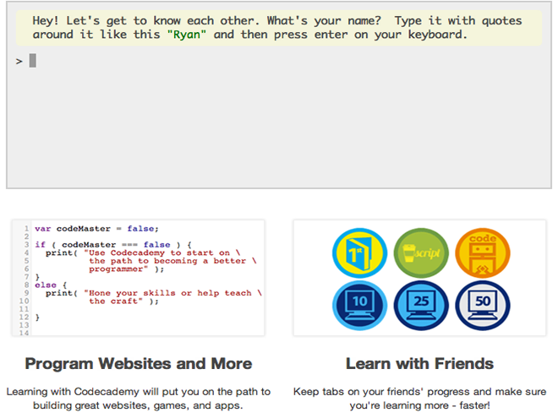Image resolution: width=558 pixels, height=418 pixels.
Task: Click the "var codeMaster = false;" code line
Action: [x=96, y=228]
